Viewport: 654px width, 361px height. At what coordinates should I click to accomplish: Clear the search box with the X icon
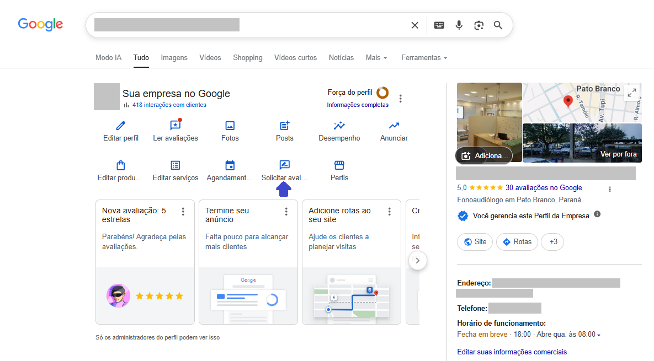pyautogui.click(x=414, y=25)
